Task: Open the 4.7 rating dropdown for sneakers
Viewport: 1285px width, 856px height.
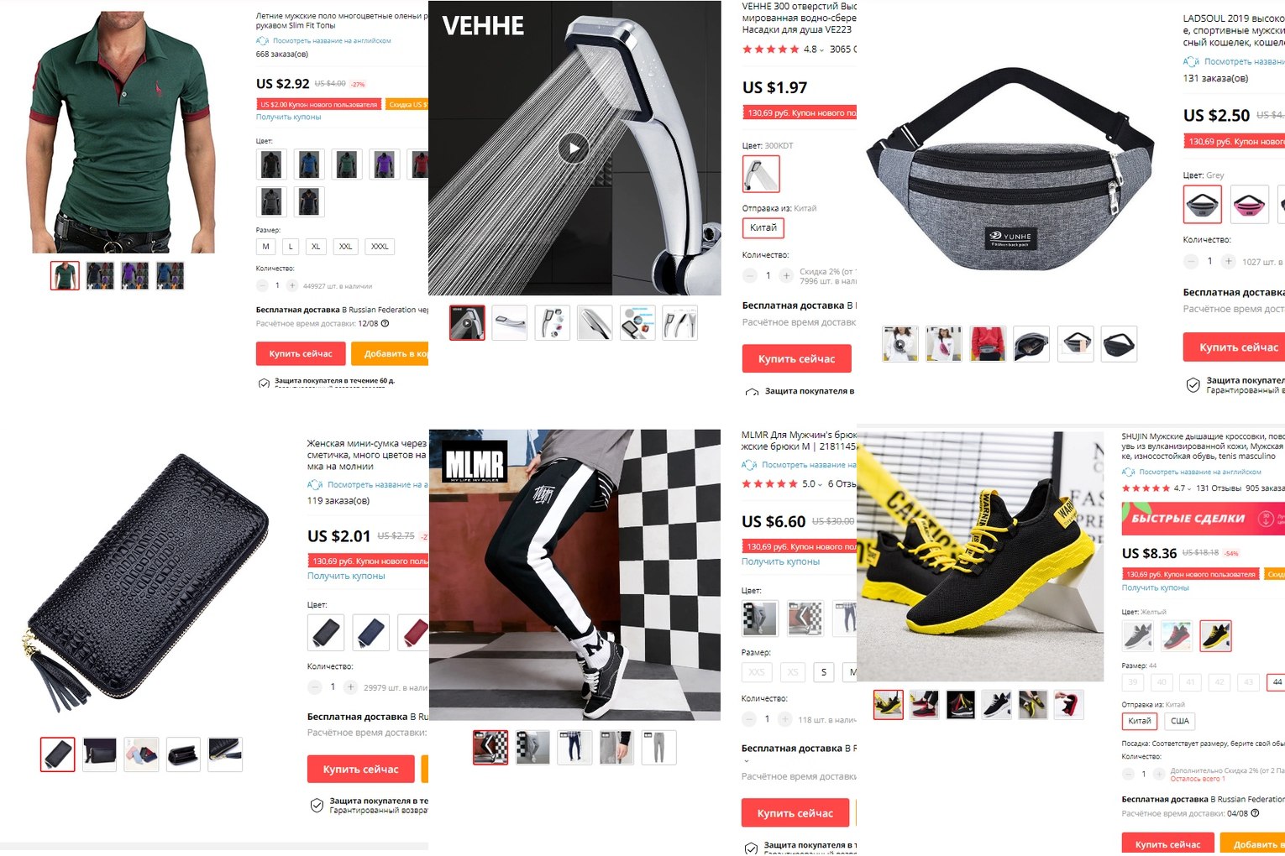Action: (1191, 488)
